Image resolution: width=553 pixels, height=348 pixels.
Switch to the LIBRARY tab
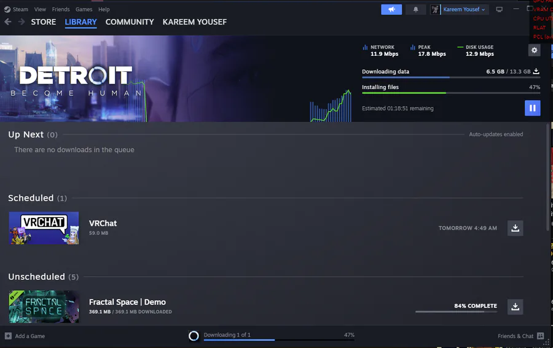[80, 22]
